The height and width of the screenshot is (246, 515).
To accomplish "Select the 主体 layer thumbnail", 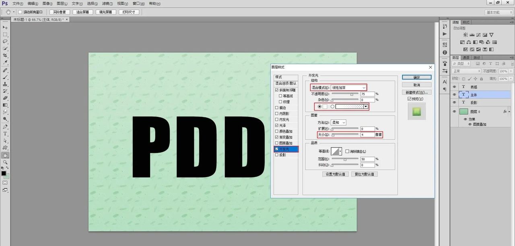I will pos(463,95).
